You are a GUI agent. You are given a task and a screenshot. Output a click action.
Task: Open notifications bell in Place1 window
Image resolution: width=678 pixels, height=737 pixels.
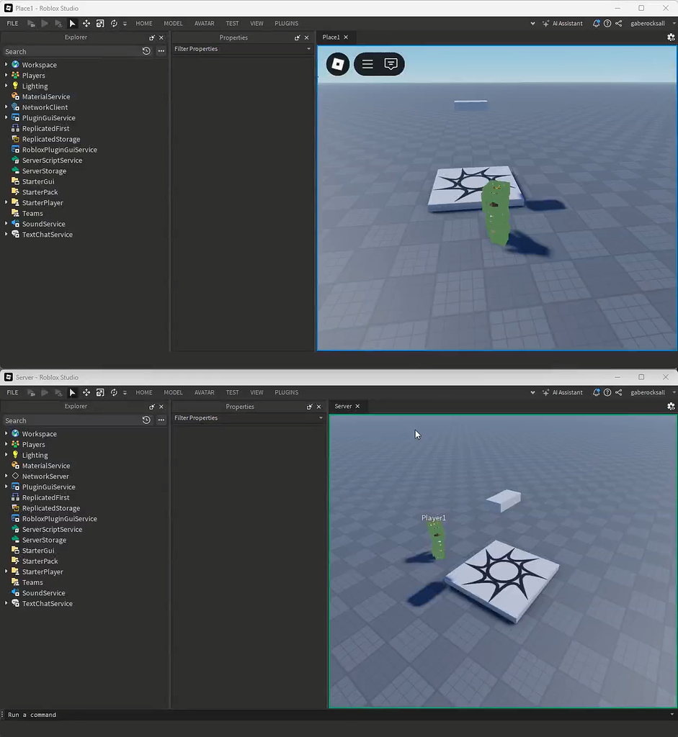(596, 24)
